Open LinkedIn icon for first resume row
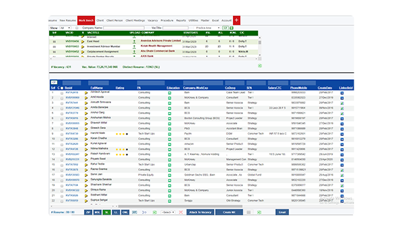 click(x=342, y=93)
